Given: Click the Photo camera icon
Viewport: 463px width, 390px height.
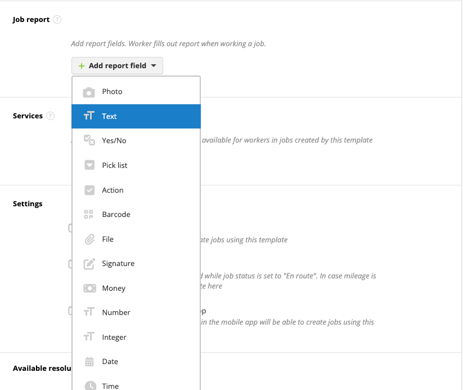Looking at the screenshot, I should click(x=88, y=92).
